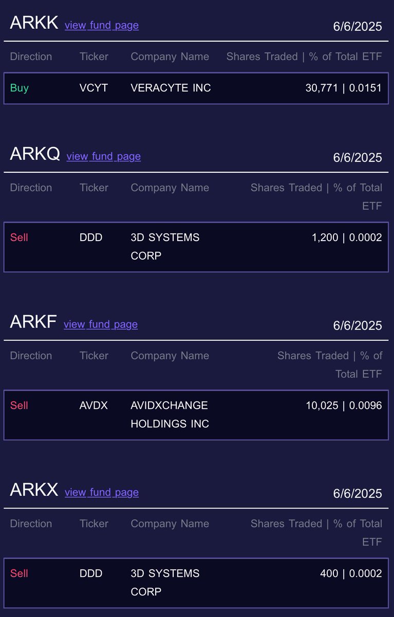Click the AVDX ticker symbol

click(94, 406)
